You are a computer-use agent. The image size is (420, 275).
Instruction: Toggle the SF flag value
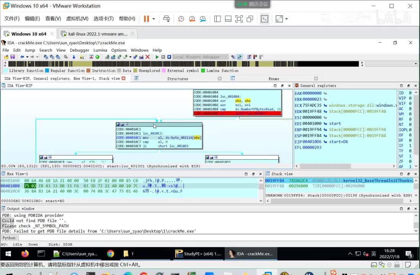pos(410,156)
